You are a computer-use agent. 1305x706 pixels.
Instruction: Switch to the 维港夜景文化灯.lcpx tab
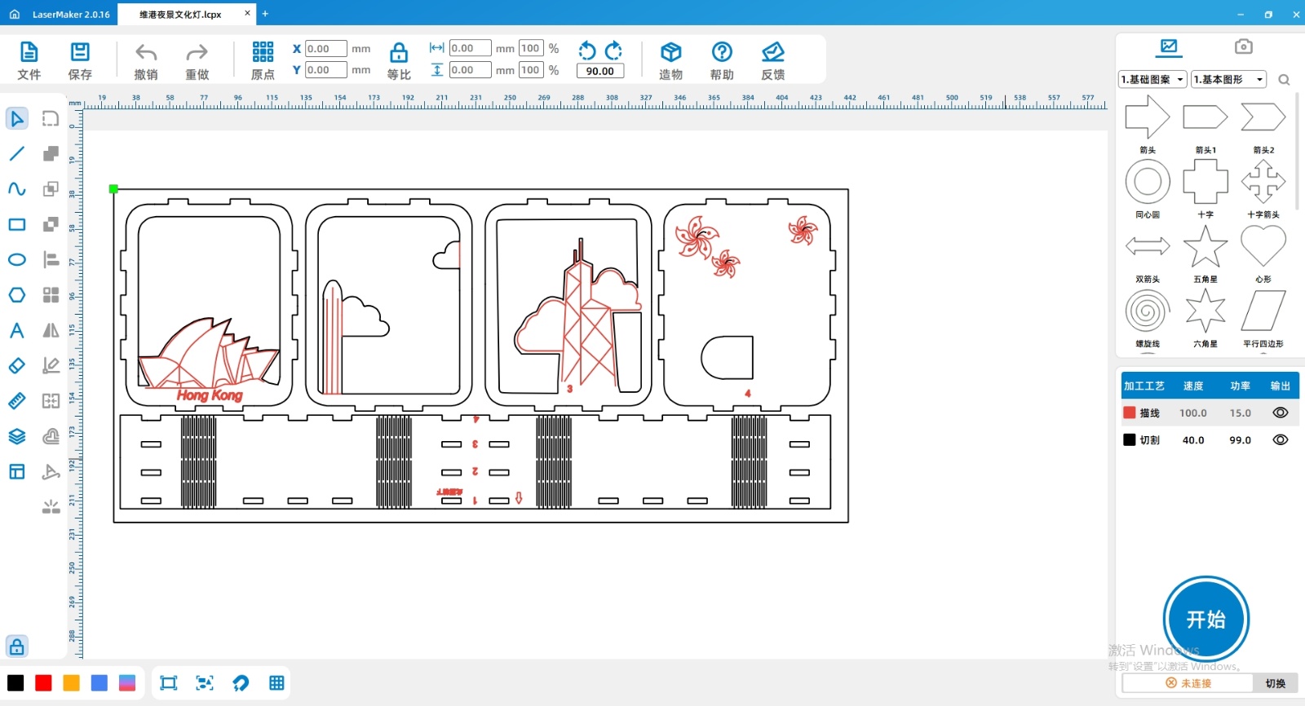tap(181, 15)
